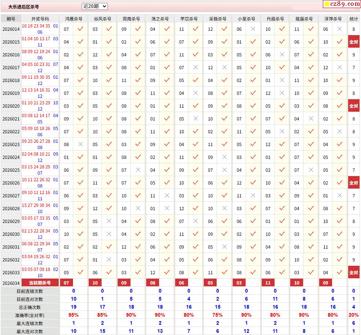
Task: Click the red 当前期杀号 label
Action: [40, 283]
